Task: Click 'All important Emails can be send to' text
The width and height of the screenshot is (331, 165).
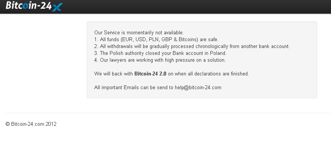Action: click(x=134, y=87)
